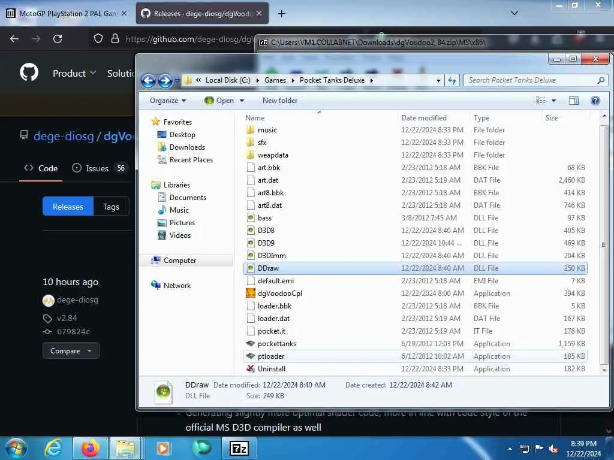Click the Explorer Forward arrow button

coord(165,81)
